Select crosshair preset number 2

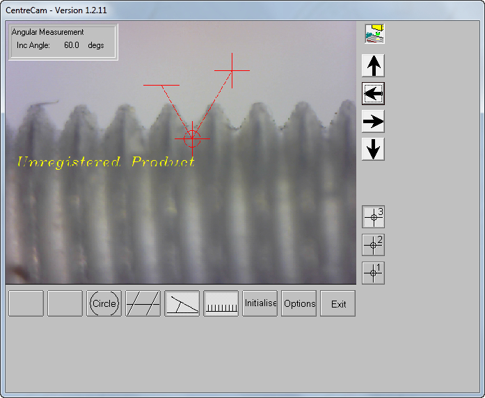(x=374, y=245)
